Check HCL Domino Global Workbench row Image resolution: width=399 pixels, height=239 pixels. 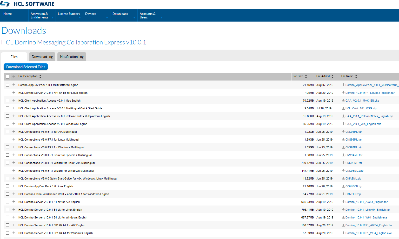(x=8, y=194)
